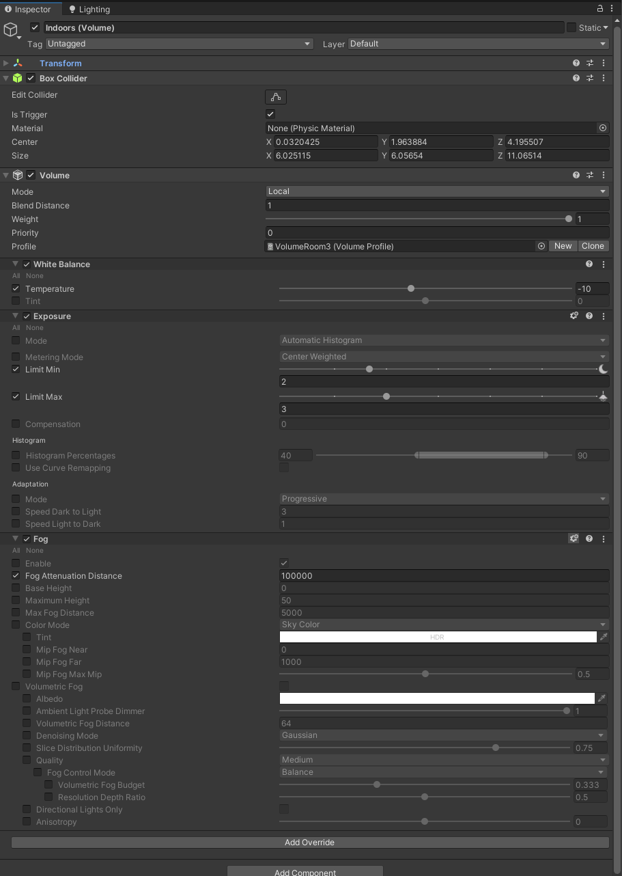Open the Layer dropdown labeled Default

(478, 43)
